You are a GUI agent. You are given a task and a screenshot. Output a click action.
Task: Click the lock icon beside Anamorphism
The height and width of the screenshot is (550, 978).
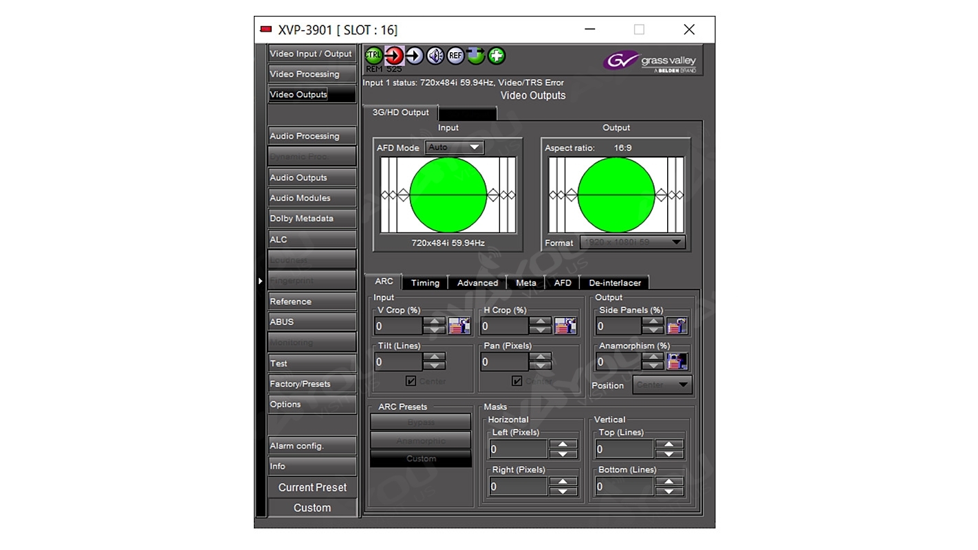coord(677,362)
